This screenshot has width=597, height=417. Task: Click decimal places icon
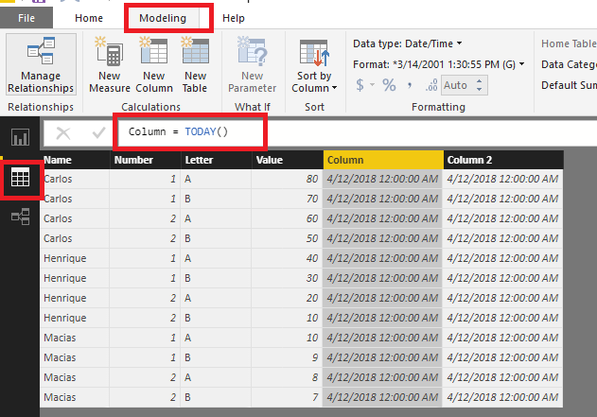click(431, 85)
